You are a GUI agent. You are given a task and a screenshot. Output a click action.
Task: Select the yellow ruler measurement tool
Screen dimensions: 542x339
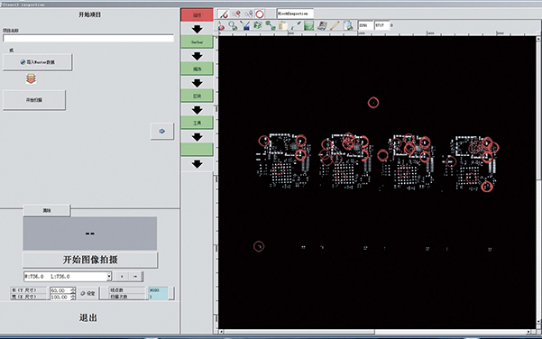point(335,25)
